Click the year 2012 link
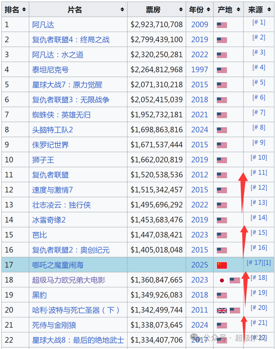This screenshot has height=349, width=275. 200,175
